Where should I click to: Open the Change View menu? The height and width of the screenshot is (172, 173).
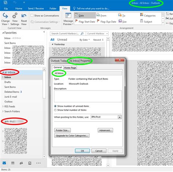tap(5, 19)
